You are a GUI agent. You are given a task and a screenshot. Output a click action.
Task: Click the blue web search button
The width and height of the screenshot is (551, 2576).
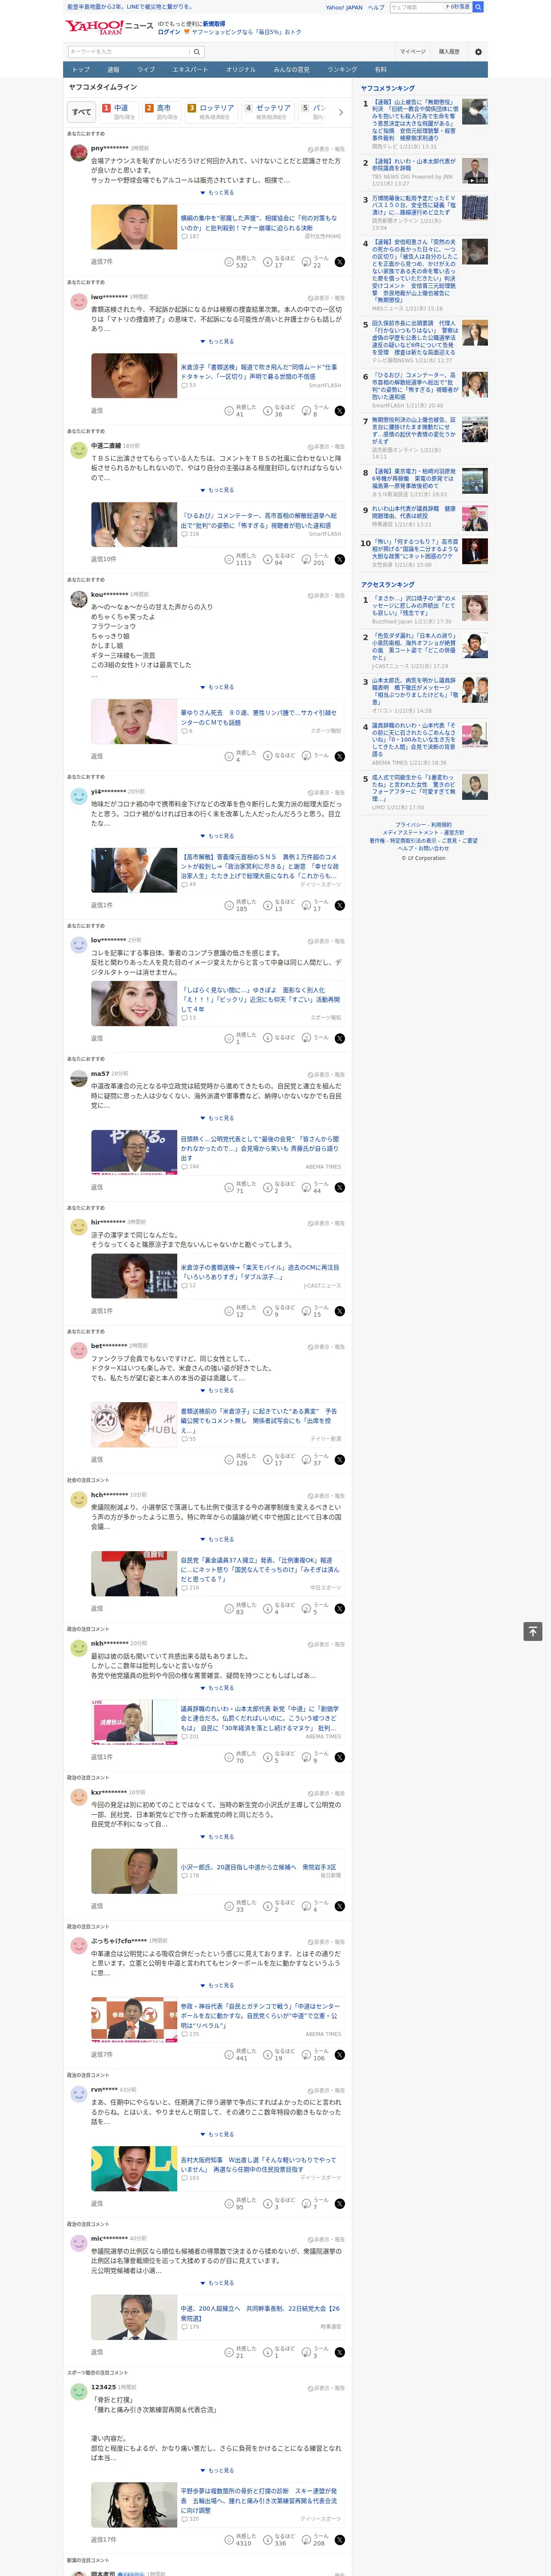pos(478,7)
